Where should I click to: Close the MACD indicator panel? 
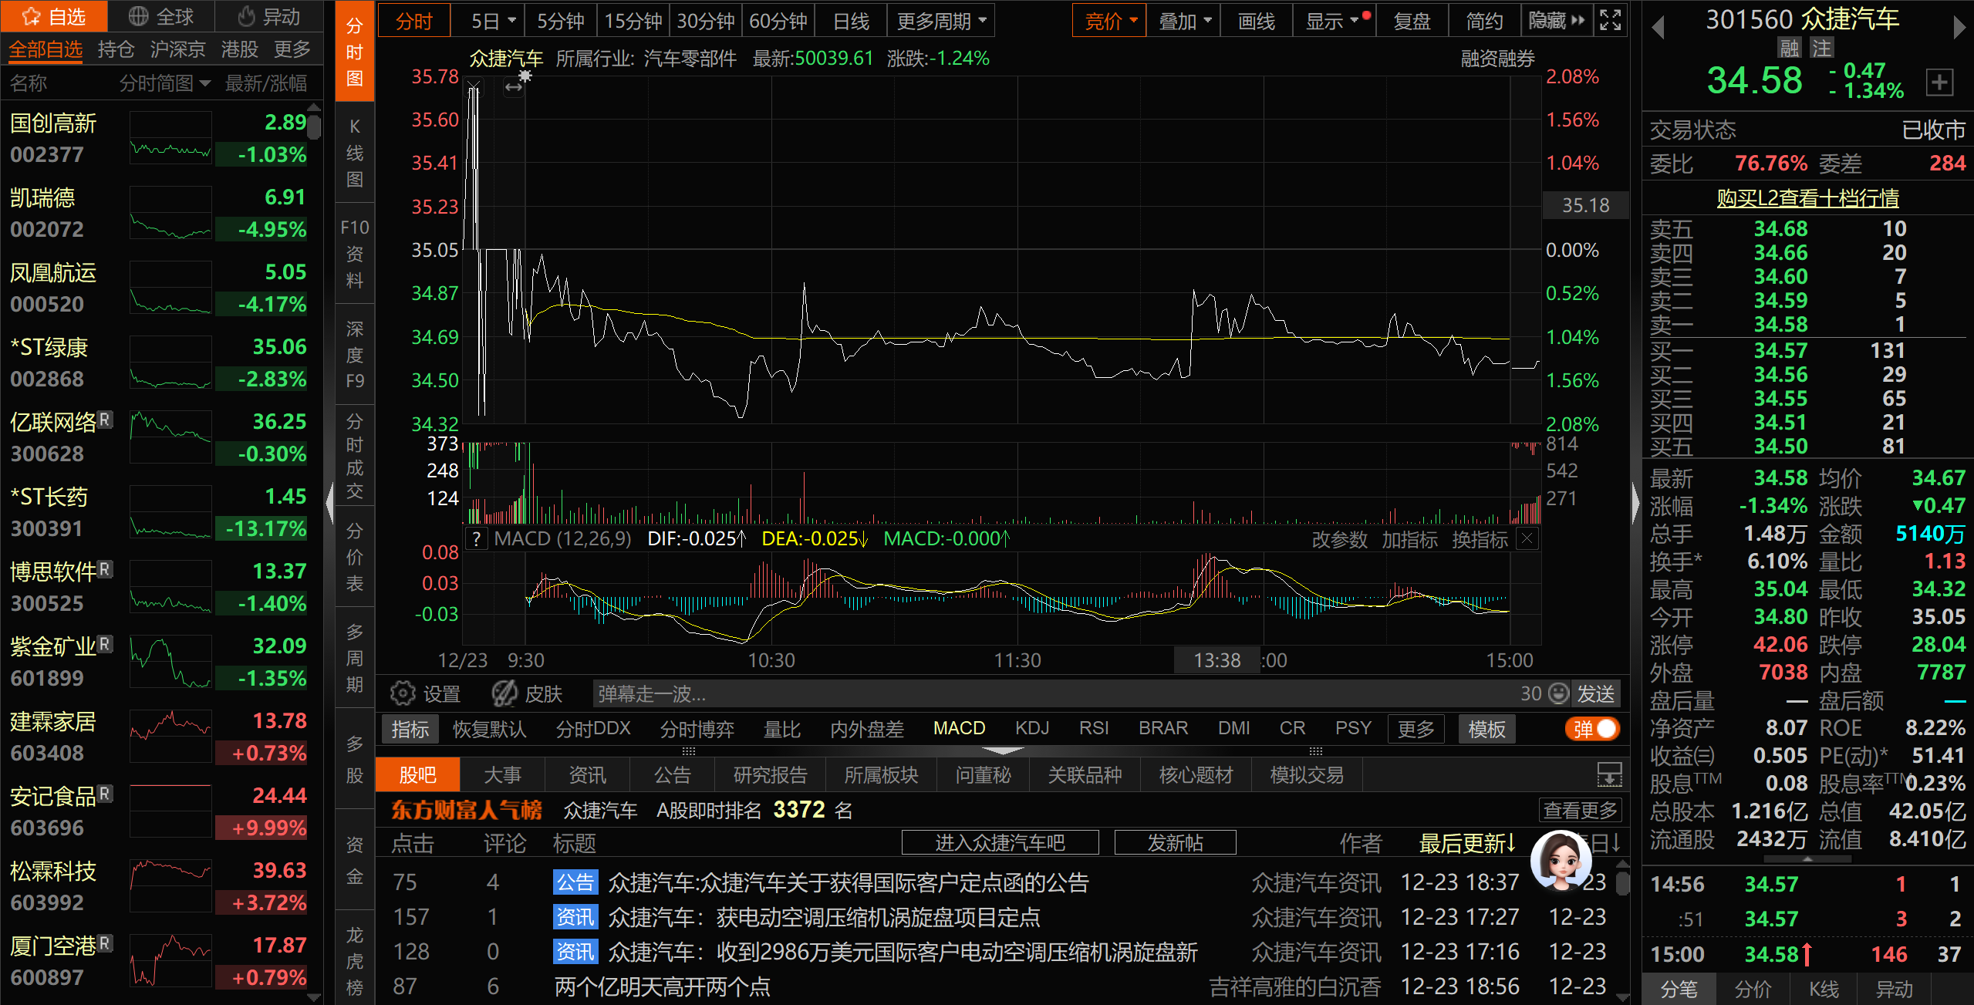1527,538
